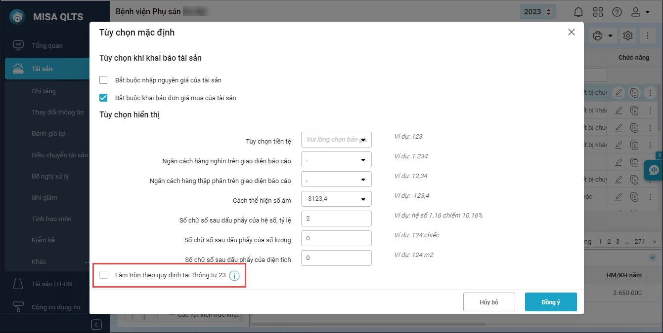Toggle Bắt buộc nhập nguyên giá checkbox

click(x=103, y=80)
